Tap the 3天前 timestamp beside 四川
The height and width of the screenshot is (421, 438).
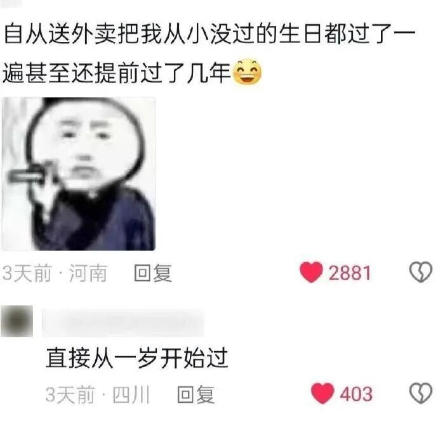pyautogui.click(x=70, y=394)
